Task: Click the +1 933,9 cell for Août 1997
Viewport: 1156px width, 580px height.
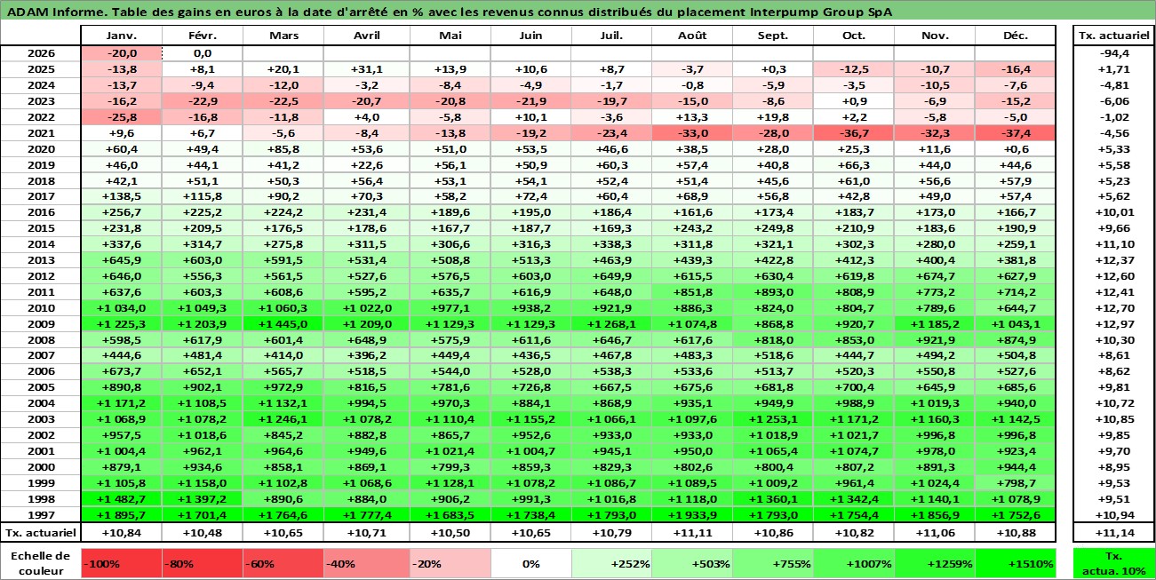Action: pos(691,516)
